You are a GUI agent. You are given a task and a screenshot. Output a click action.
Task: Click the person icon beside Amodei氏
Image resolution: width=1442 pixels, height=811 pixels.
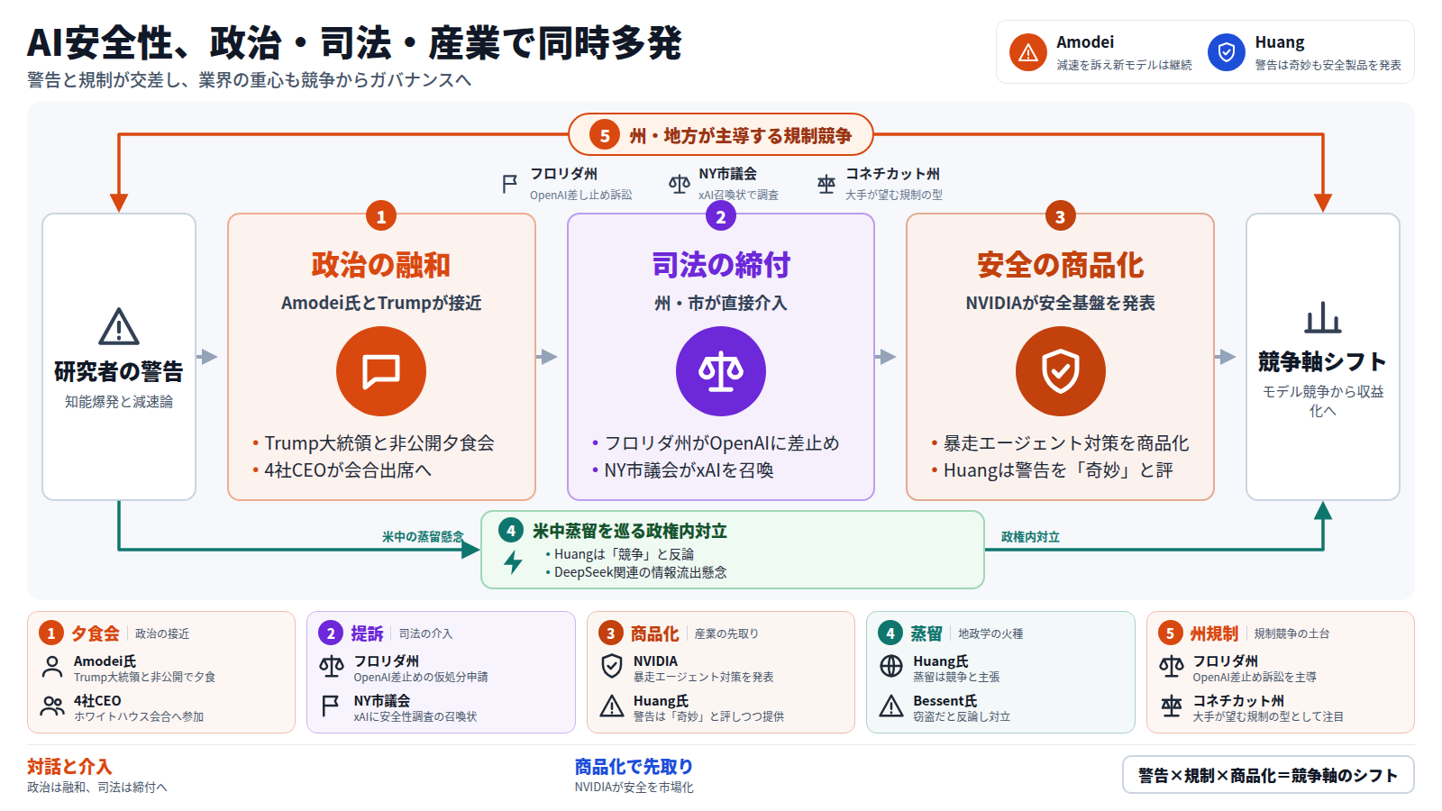click(52, 667)
